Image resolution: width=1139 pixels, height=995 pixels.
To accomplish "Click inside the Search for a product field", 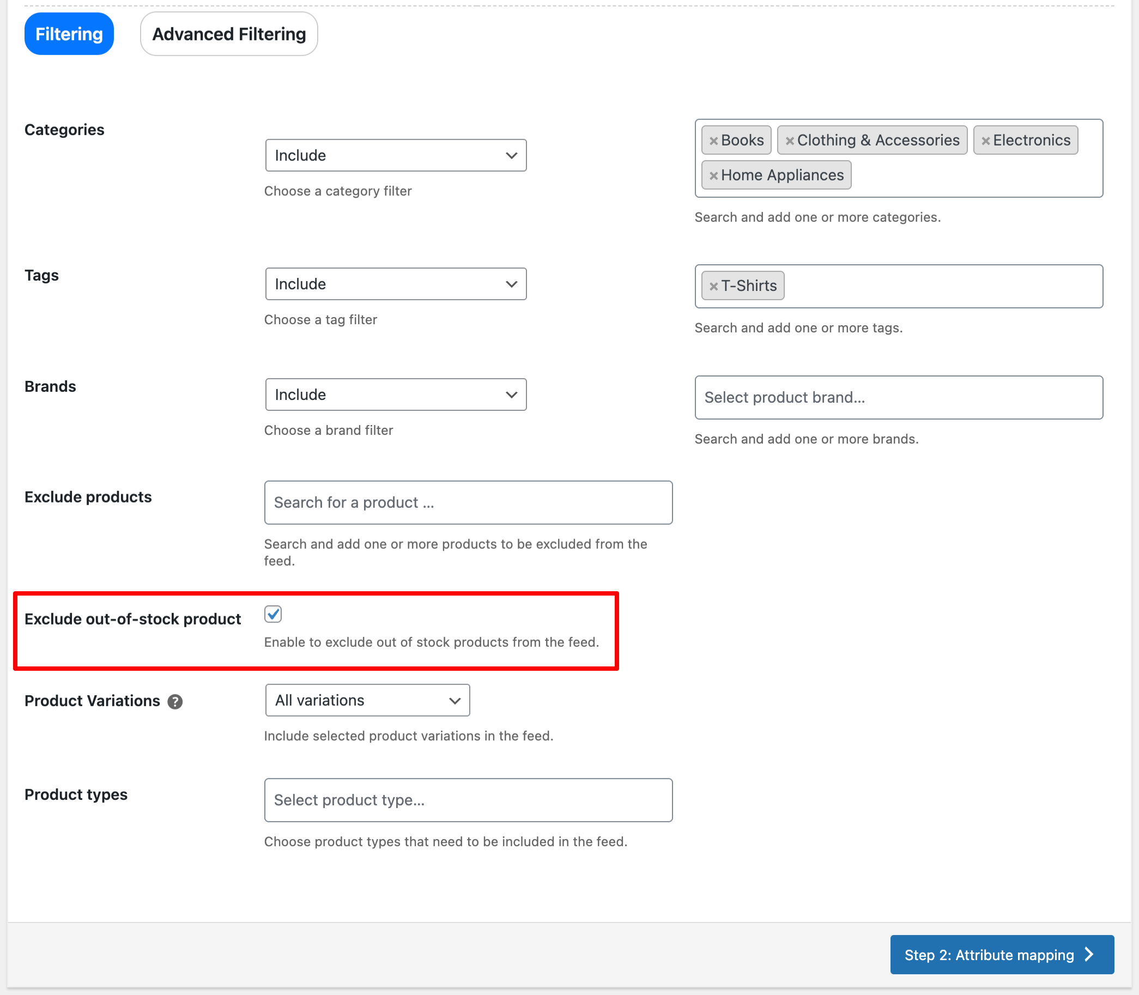I will 468,502.
